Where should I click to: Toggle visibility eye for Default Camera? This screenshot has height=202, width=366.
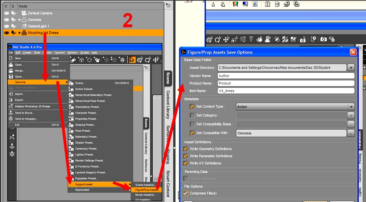tap(7, 13)
